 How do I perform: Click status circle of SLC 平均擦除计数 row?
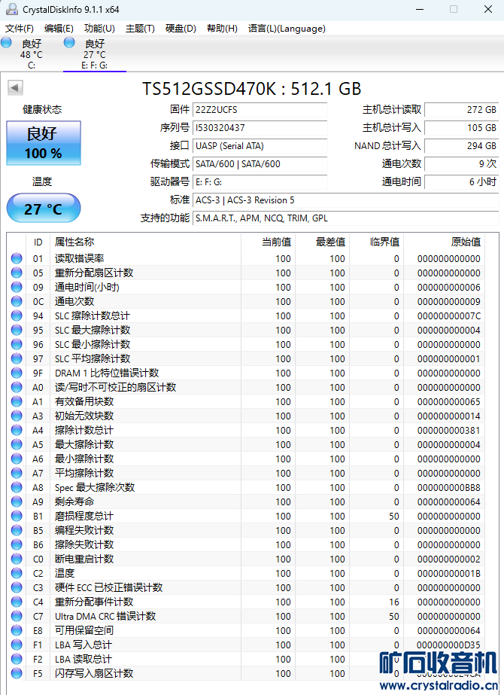[x=17, y=358]
